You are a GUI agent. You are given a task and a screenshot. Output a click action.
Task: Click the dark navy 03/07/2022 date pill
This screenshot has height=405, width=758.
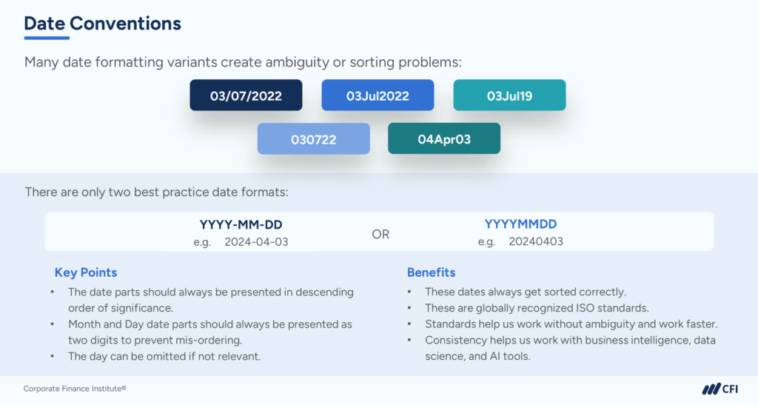pos(246,96)
